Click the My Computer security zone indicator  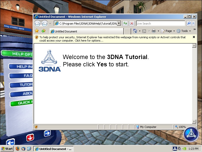point(154,127)
